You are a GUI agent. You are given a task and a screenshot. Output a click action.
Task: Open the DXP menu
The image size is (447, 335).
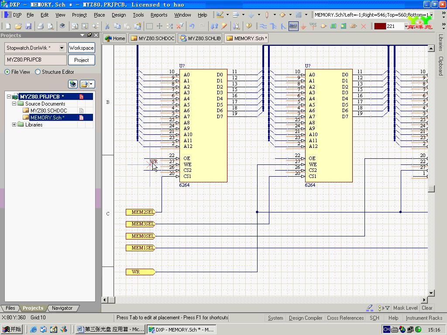point(13,15)
